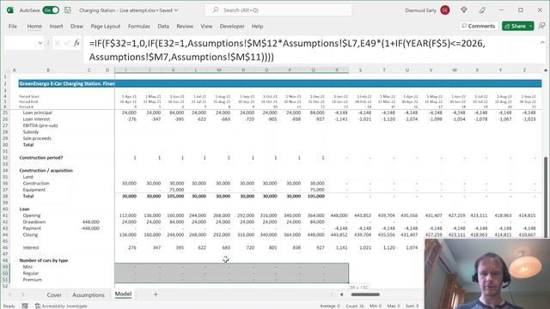The width and height of the screenshot is (550, 309).
Task: Open the View ribbon tab
Action: [206, 27]
